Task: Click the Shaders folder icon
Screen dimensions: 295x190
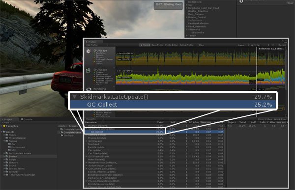Action: click(7, 163)
